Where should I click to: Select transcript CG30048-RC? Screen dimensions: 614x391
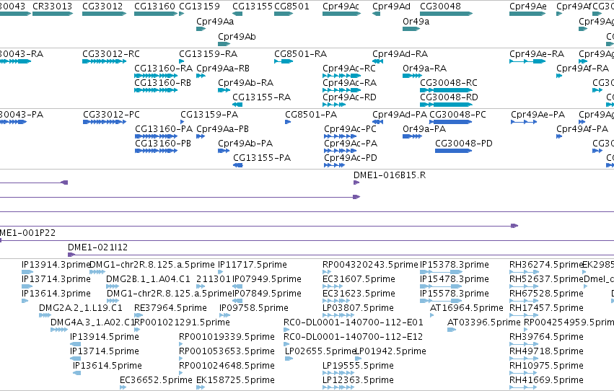tap(446, 90)
